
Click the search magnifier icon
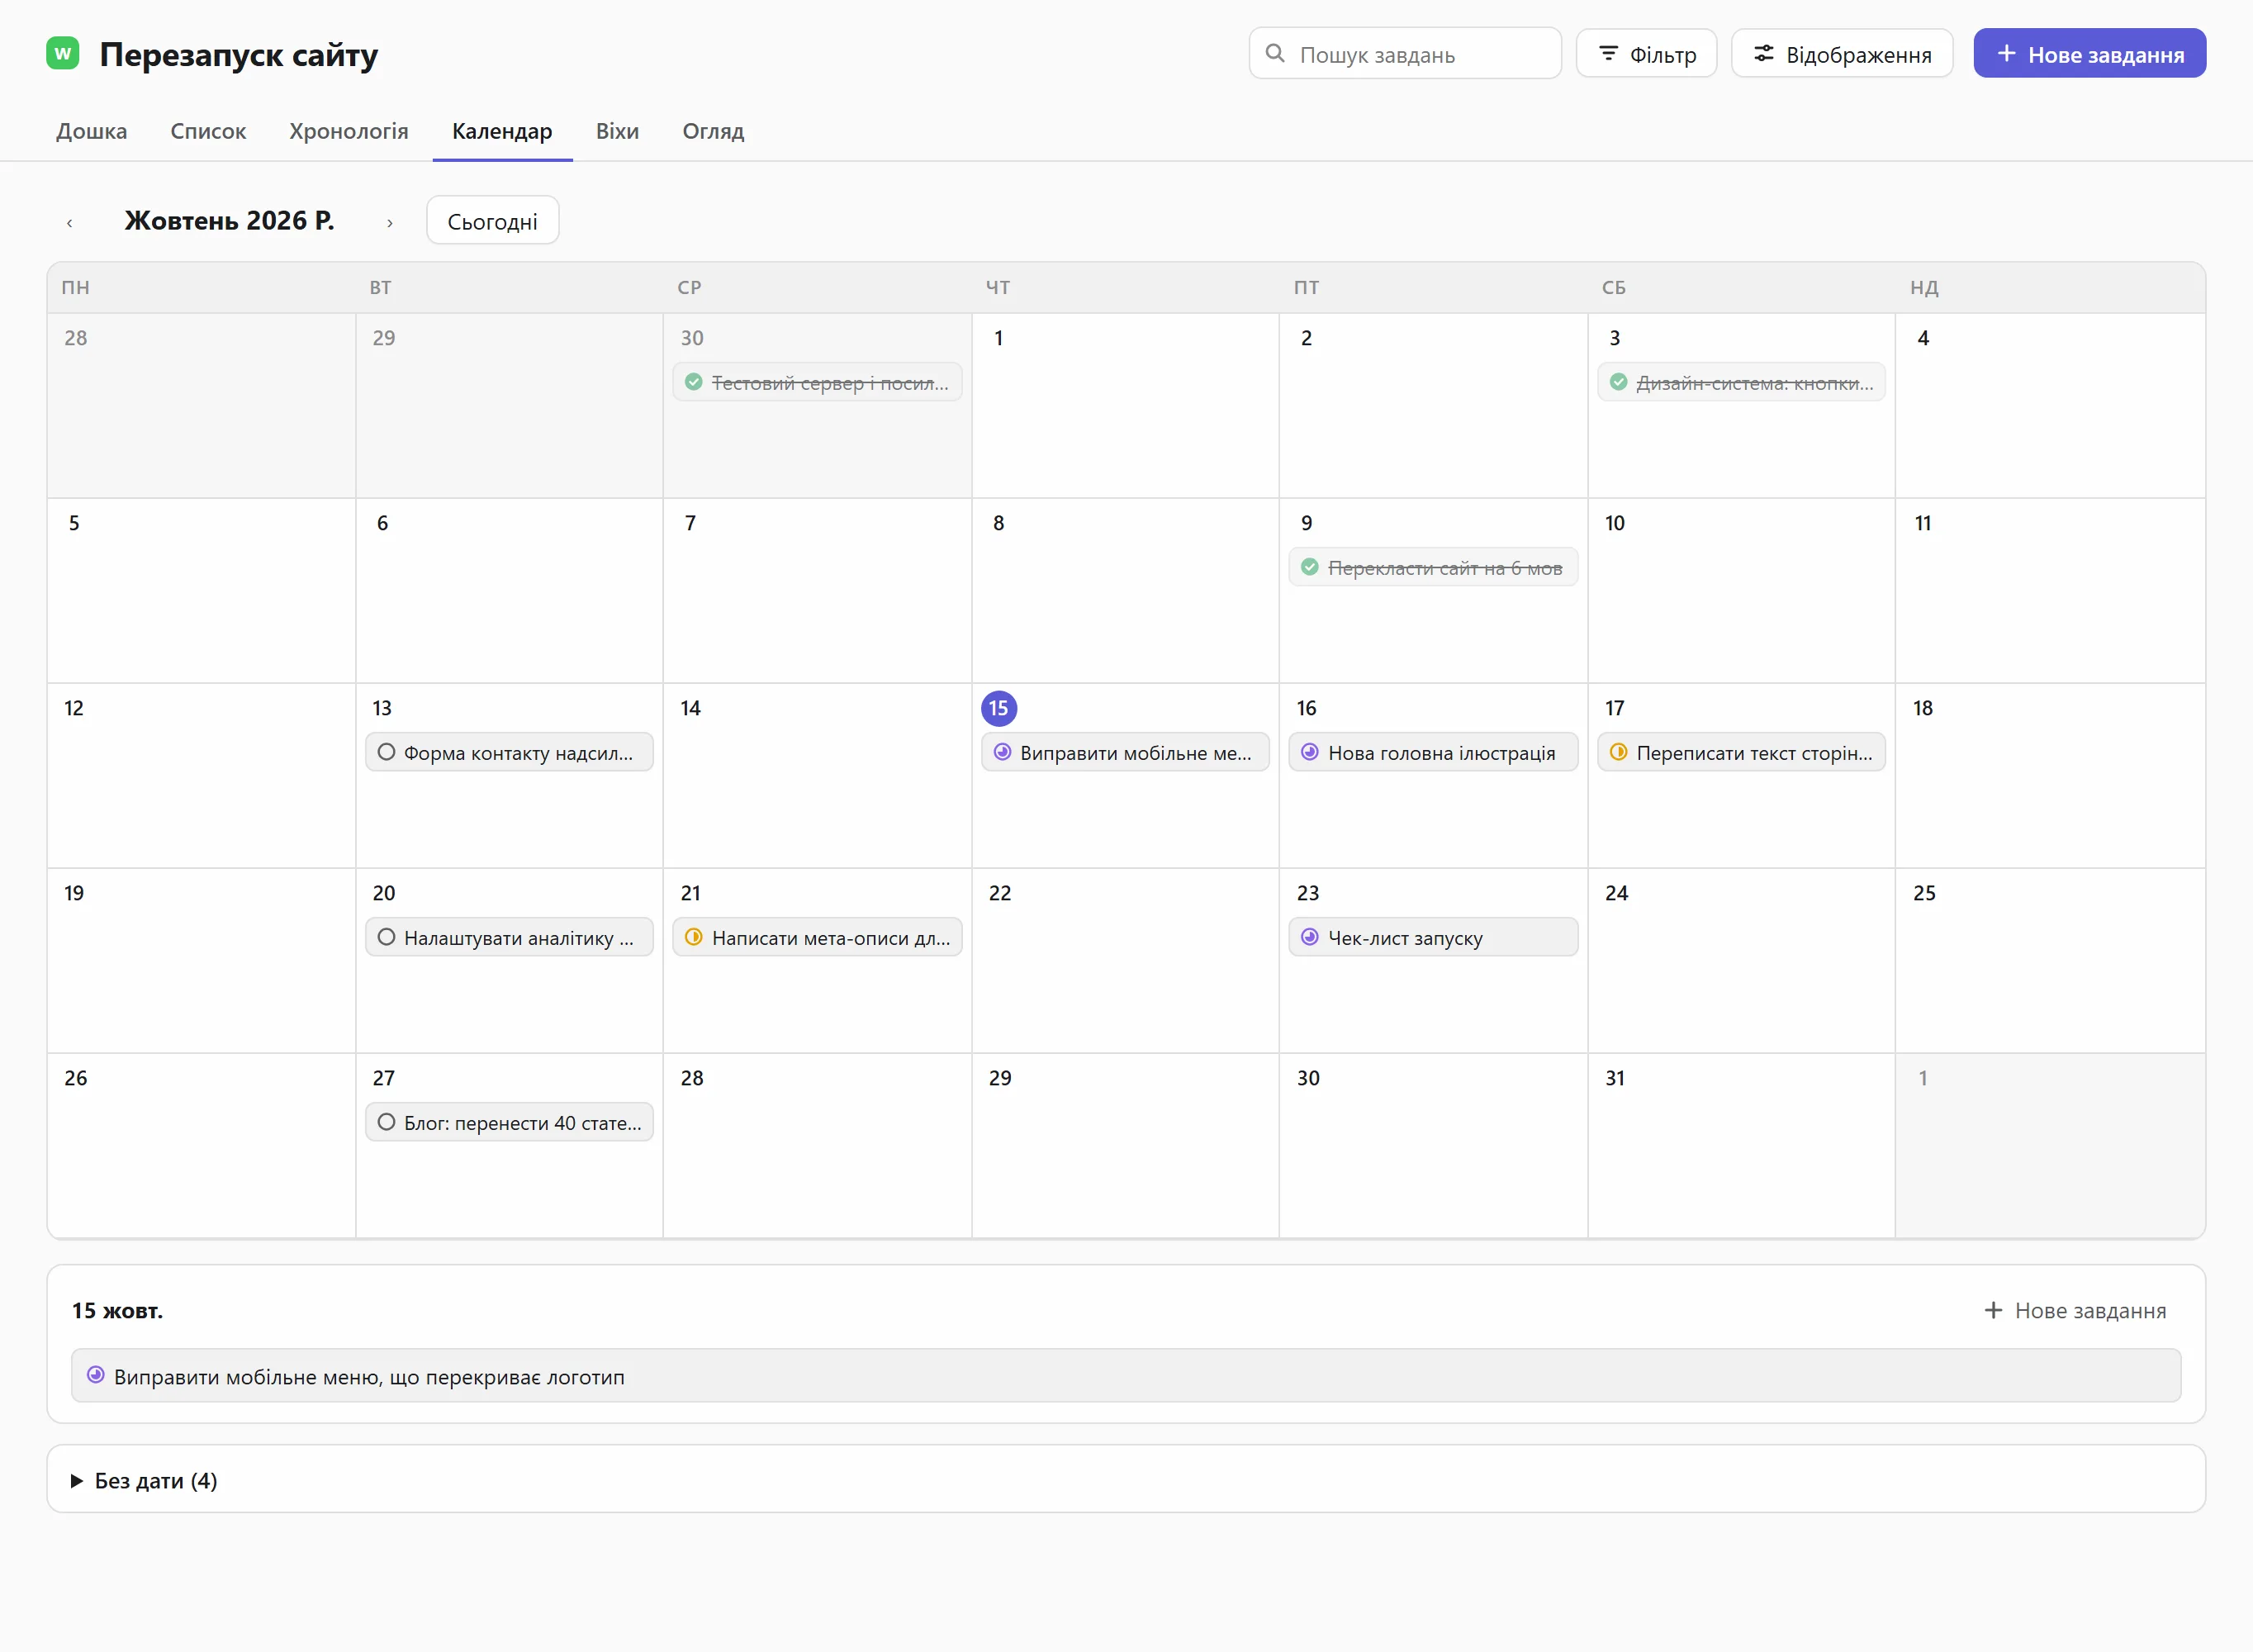[x=1274, y=53]
